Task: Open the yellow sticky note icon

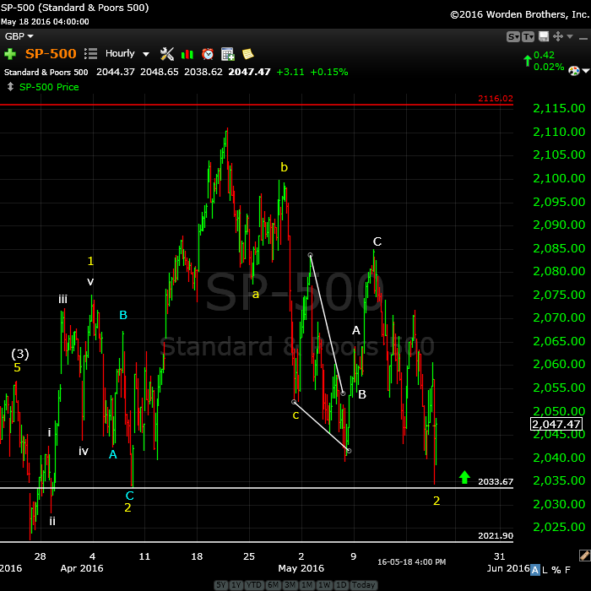Action: [247, 54]
